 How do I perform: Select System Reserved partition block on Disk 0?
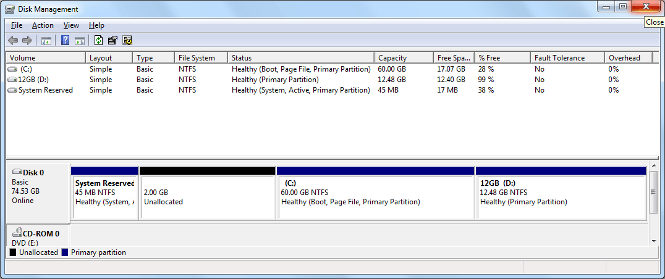[104, 193]
